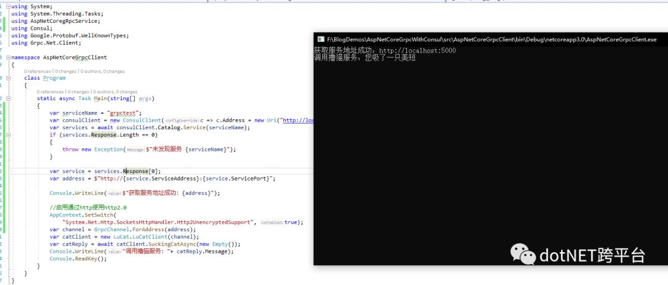Viewport: 668px width, 285px height.
Task: Collapse the AspNetCoreGrpcClient namespace block
Action: [x=8, y=57]
